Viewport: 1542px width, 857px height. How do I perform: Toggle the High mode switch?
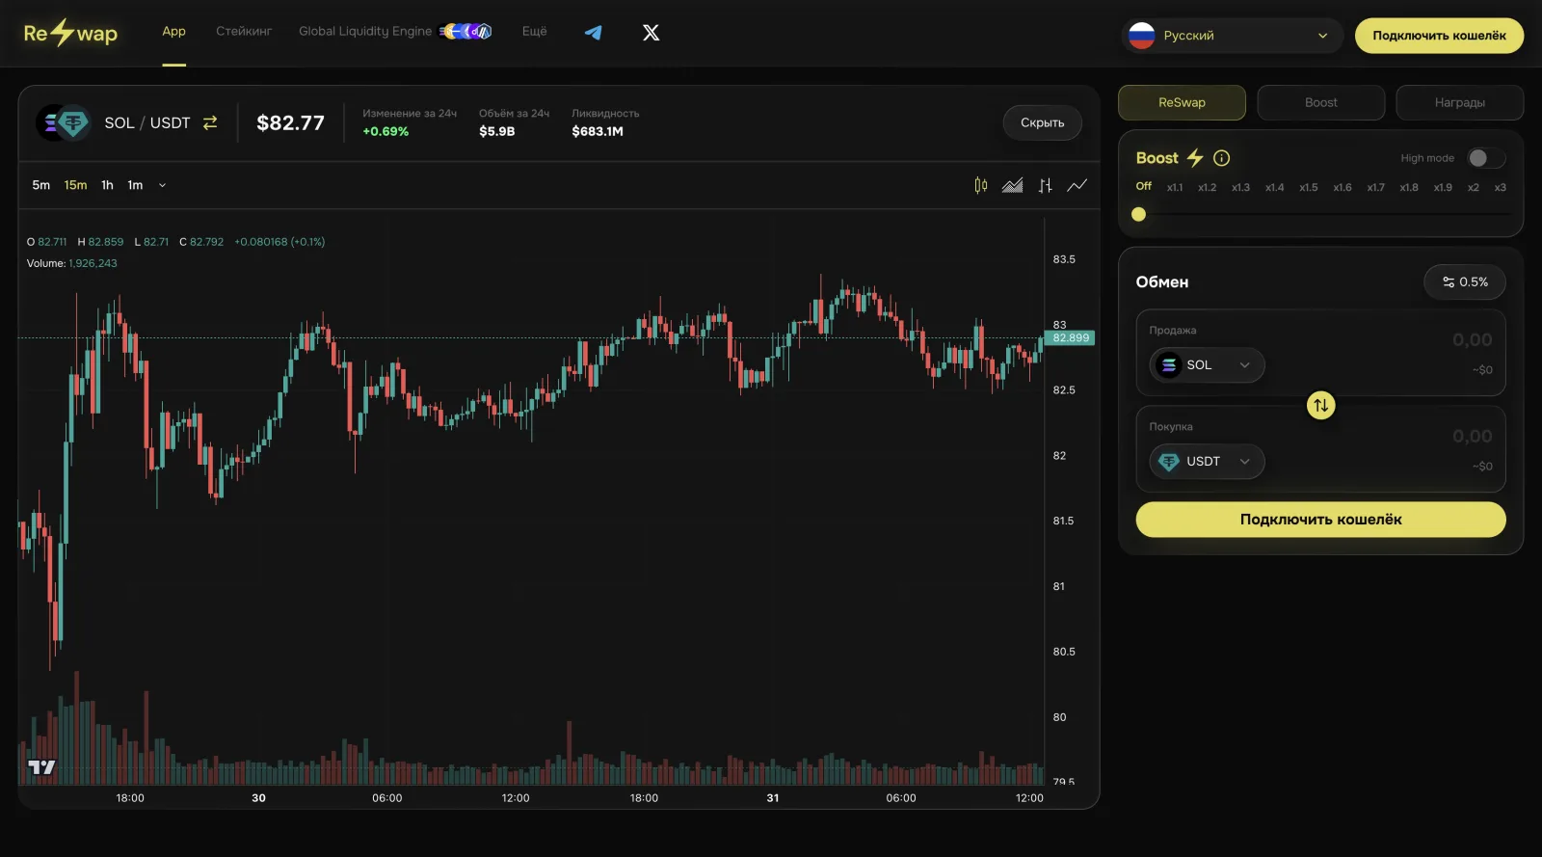1486,158
